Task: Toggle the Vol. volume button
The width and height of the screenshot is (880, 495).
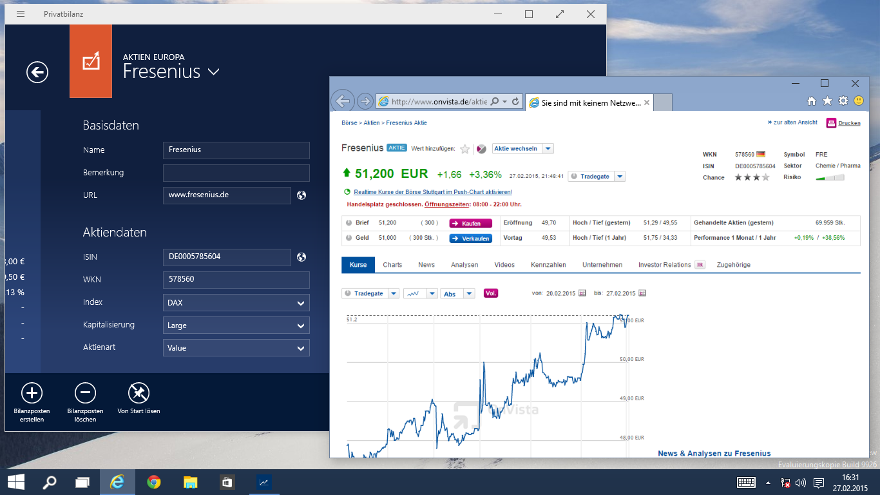Action: point(491,293)
